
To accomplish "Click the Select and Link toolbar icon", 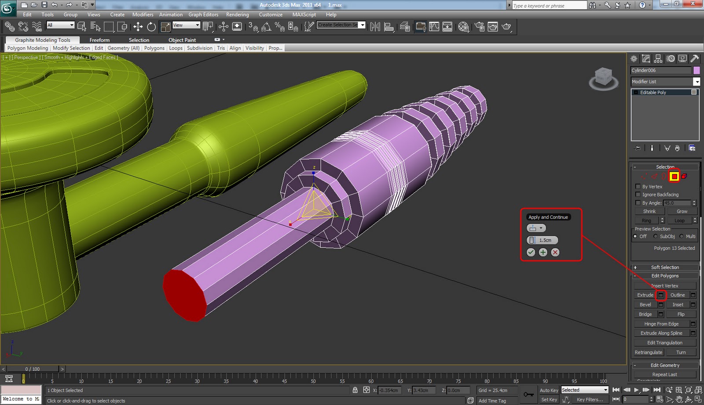I will 9,27.
